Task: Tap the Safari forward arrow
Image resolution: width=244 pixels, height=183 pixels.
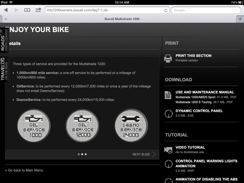Action: [16, 10]
